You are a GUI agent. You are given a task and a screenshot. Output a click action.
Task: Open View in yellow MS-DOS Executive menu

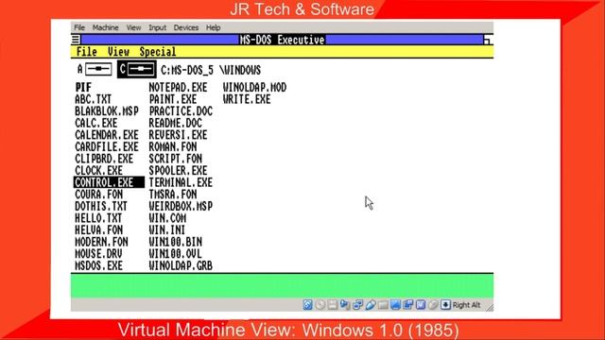[118, 52]
